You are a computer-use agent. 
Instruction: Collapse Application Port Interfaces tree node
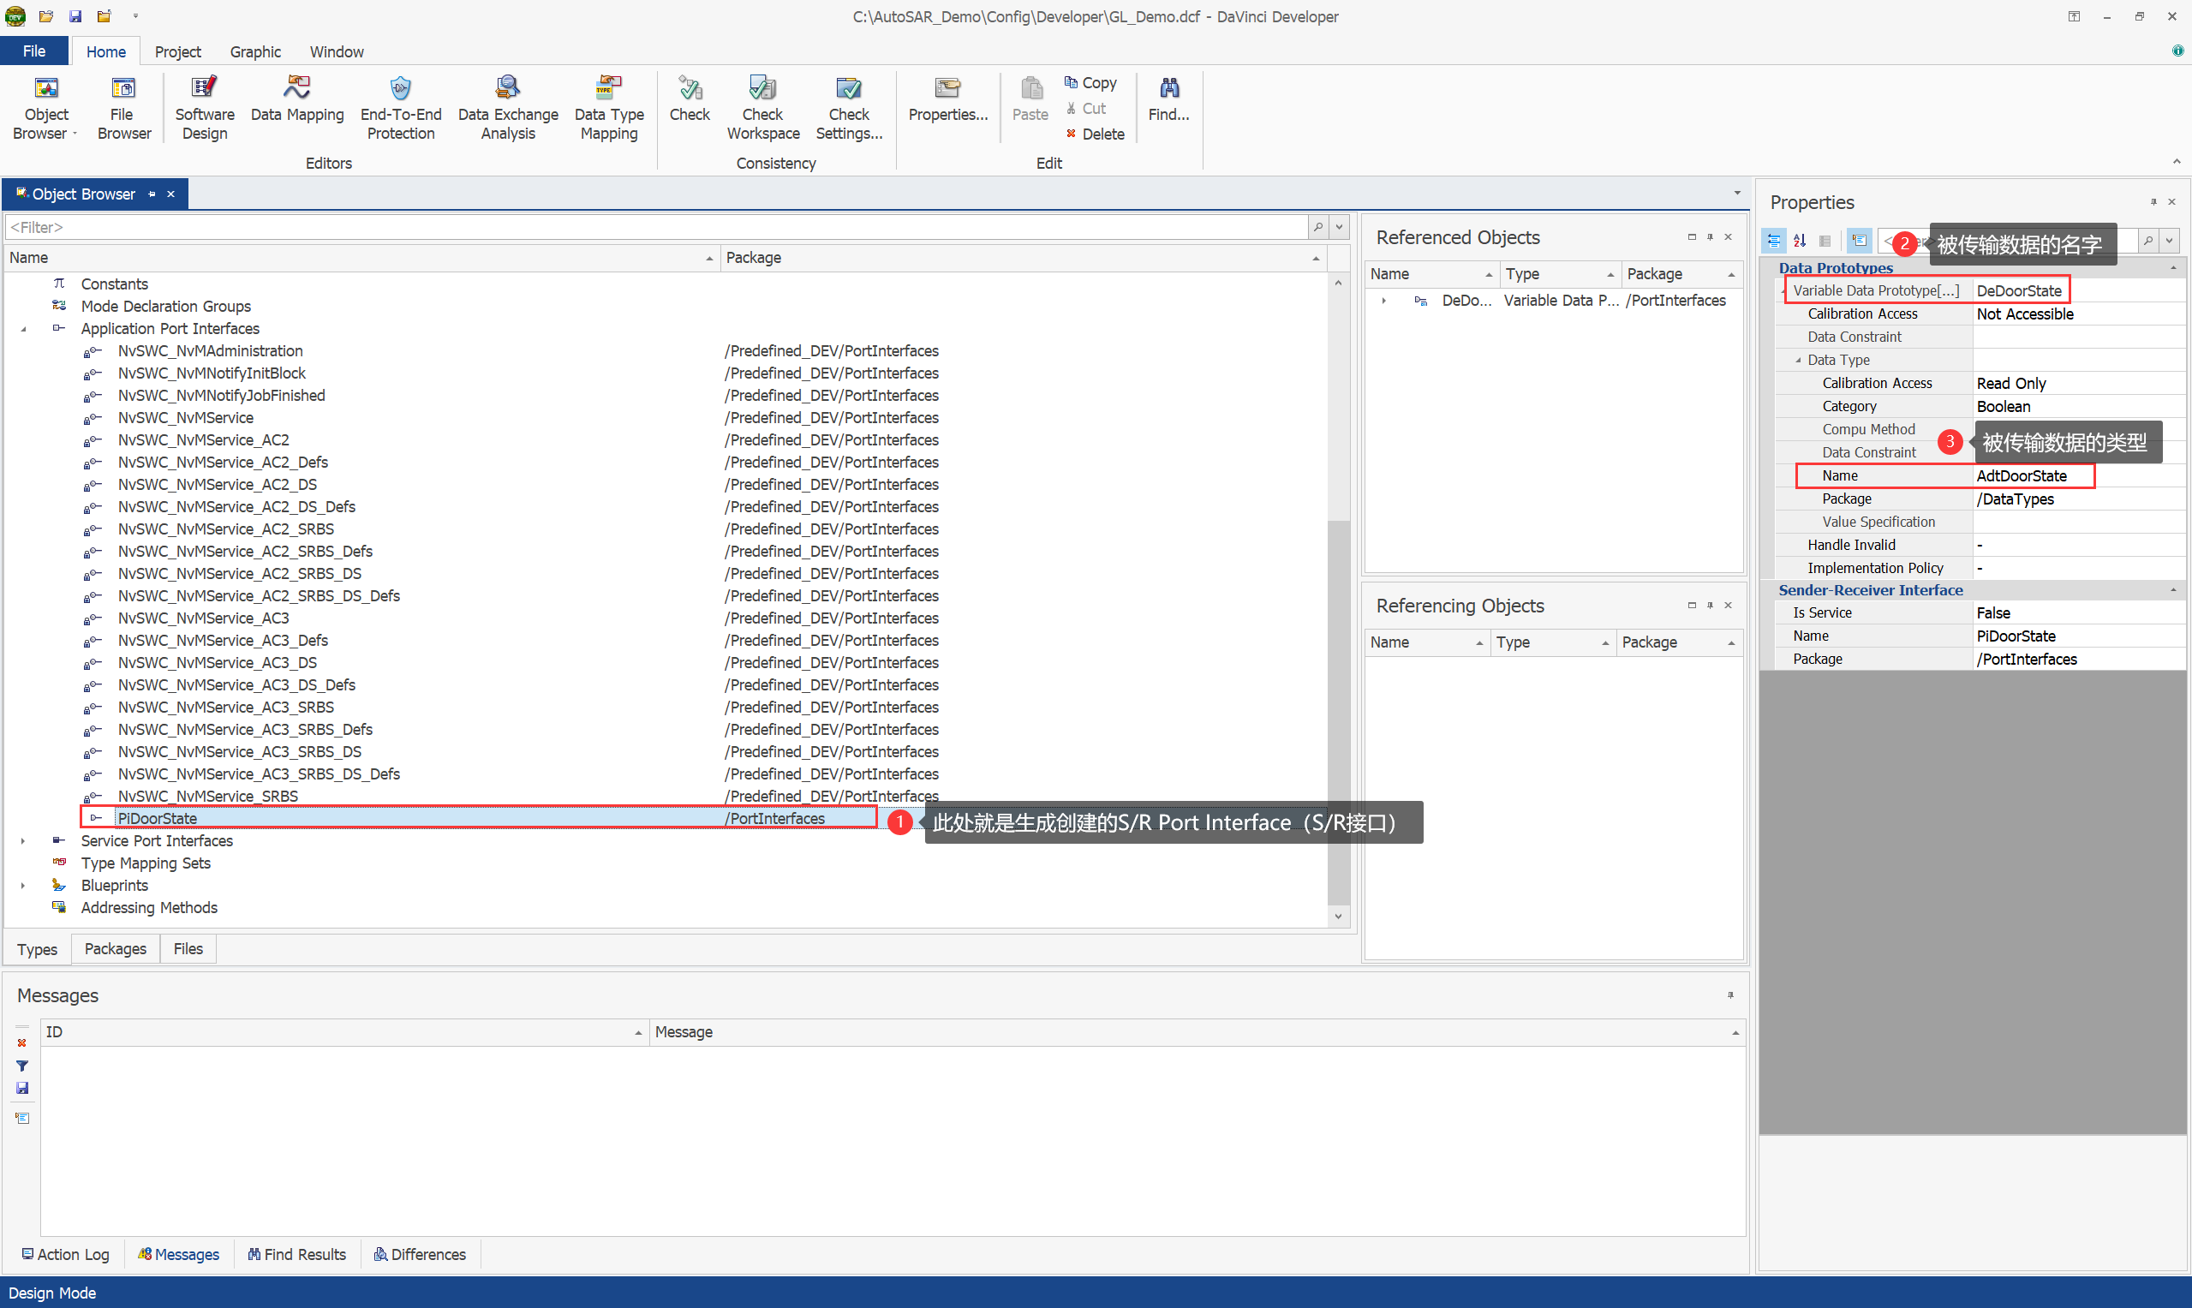click(24, 329)
